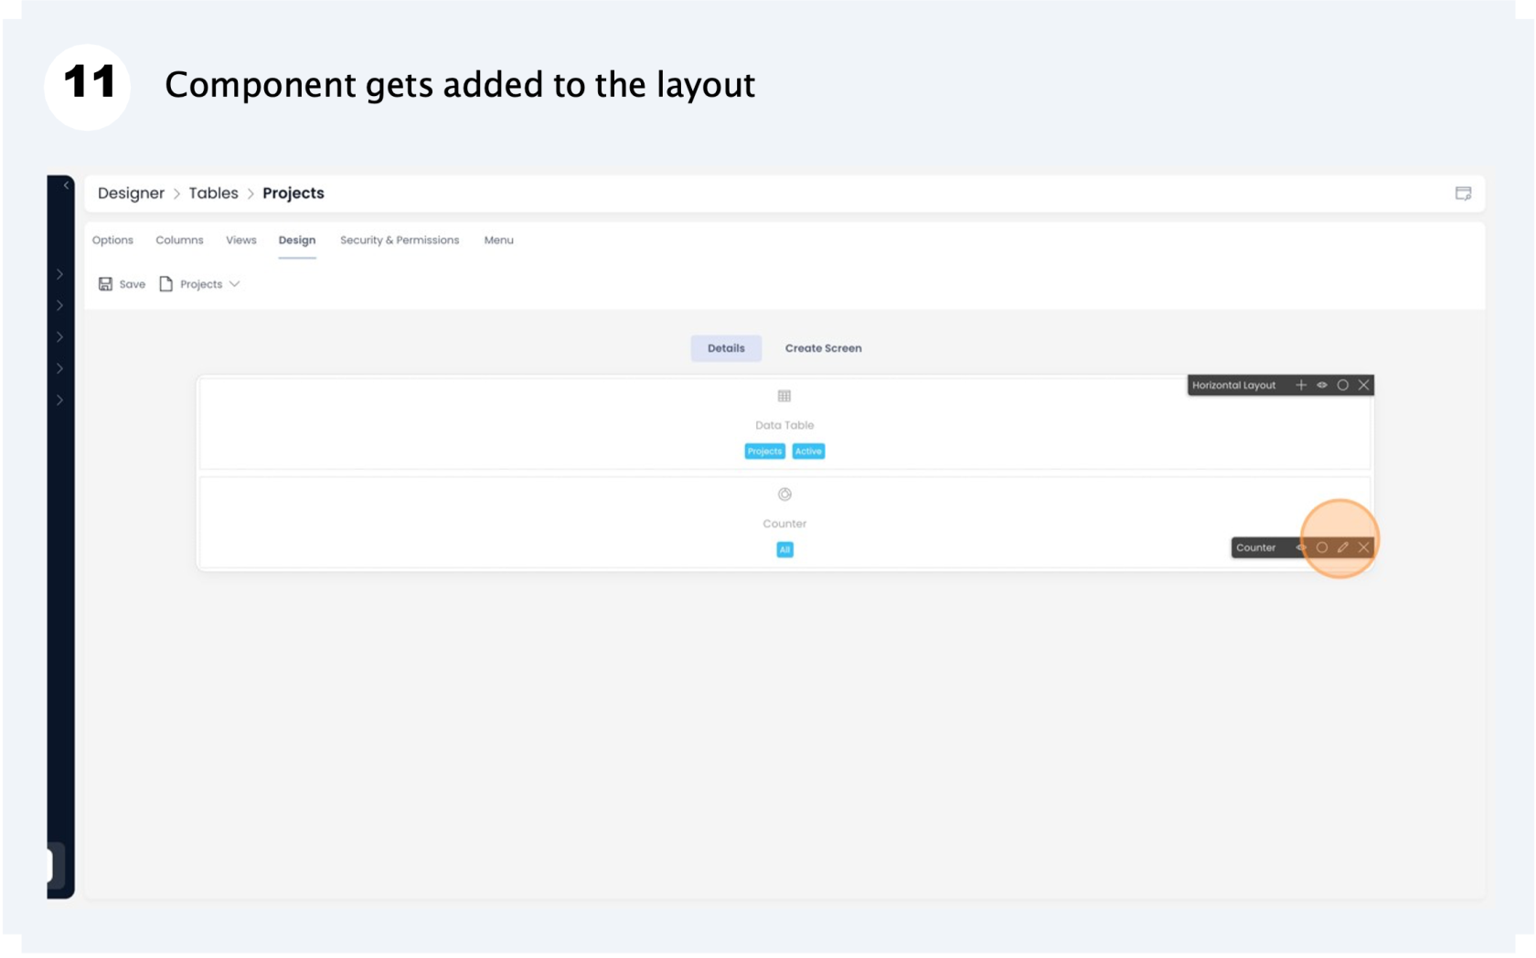Switch to the Security & Permissions tab
This screenshot has height=958, width=1536.
coord(400,239)
